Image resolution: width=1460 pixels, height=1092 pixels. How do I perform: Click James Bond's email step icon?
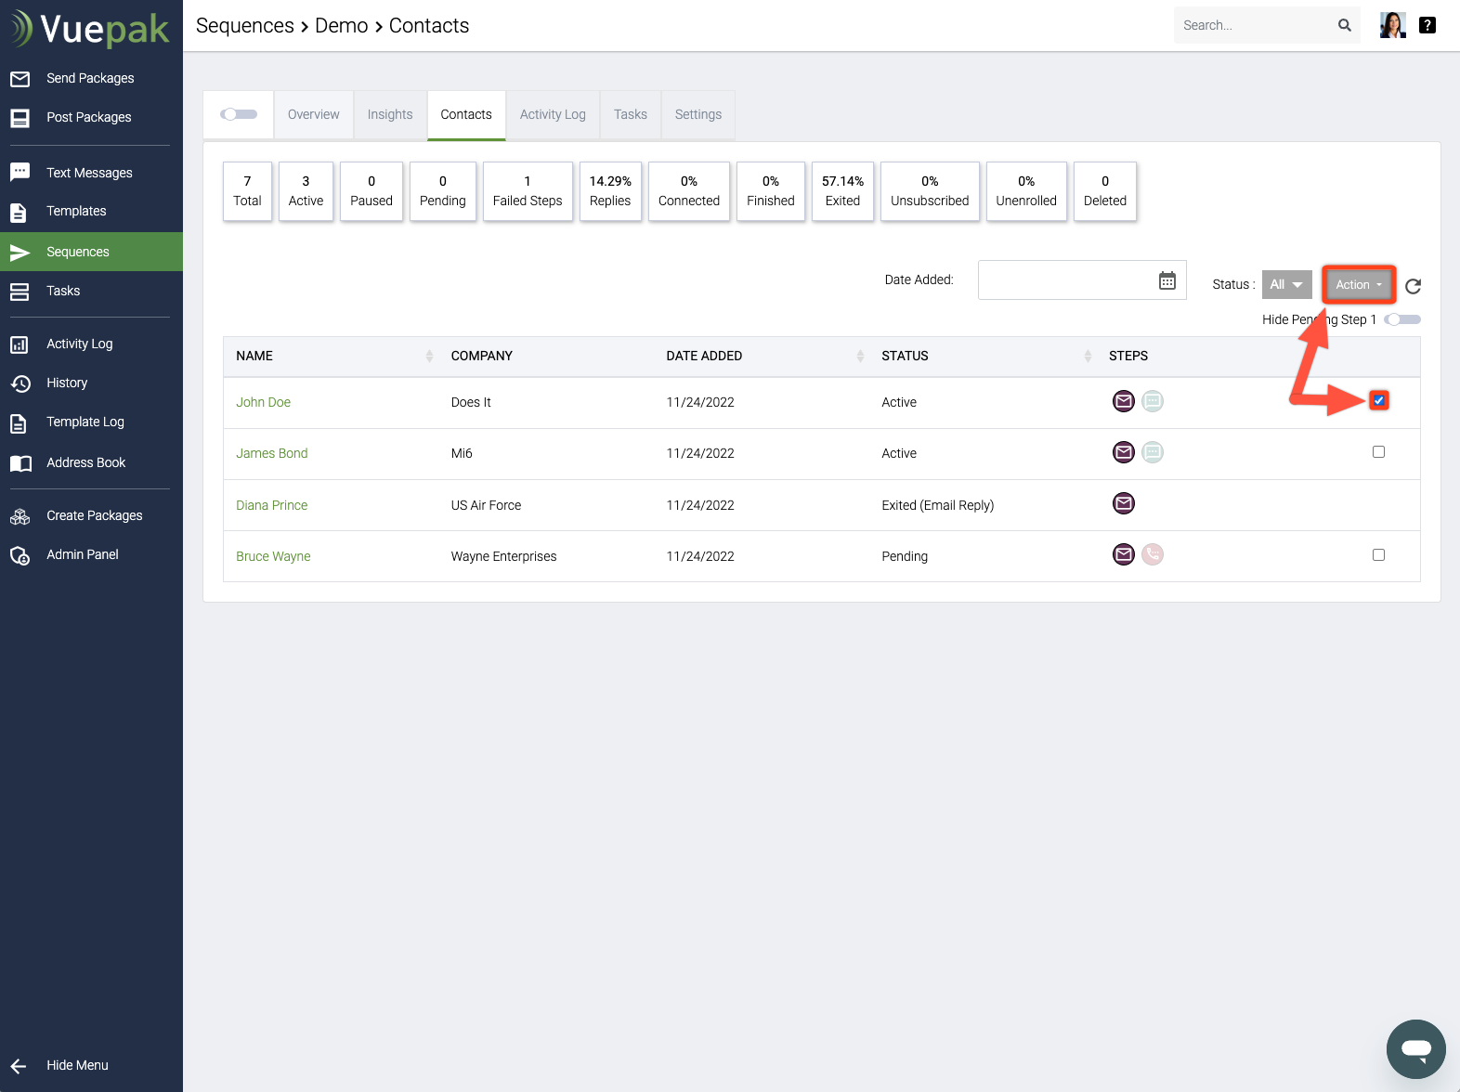pyautogui.click(x=1124, y=452)
